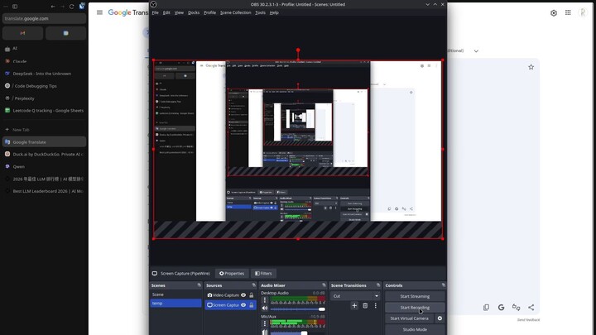
Task: Save translation with the star icon
Action: 531,67
